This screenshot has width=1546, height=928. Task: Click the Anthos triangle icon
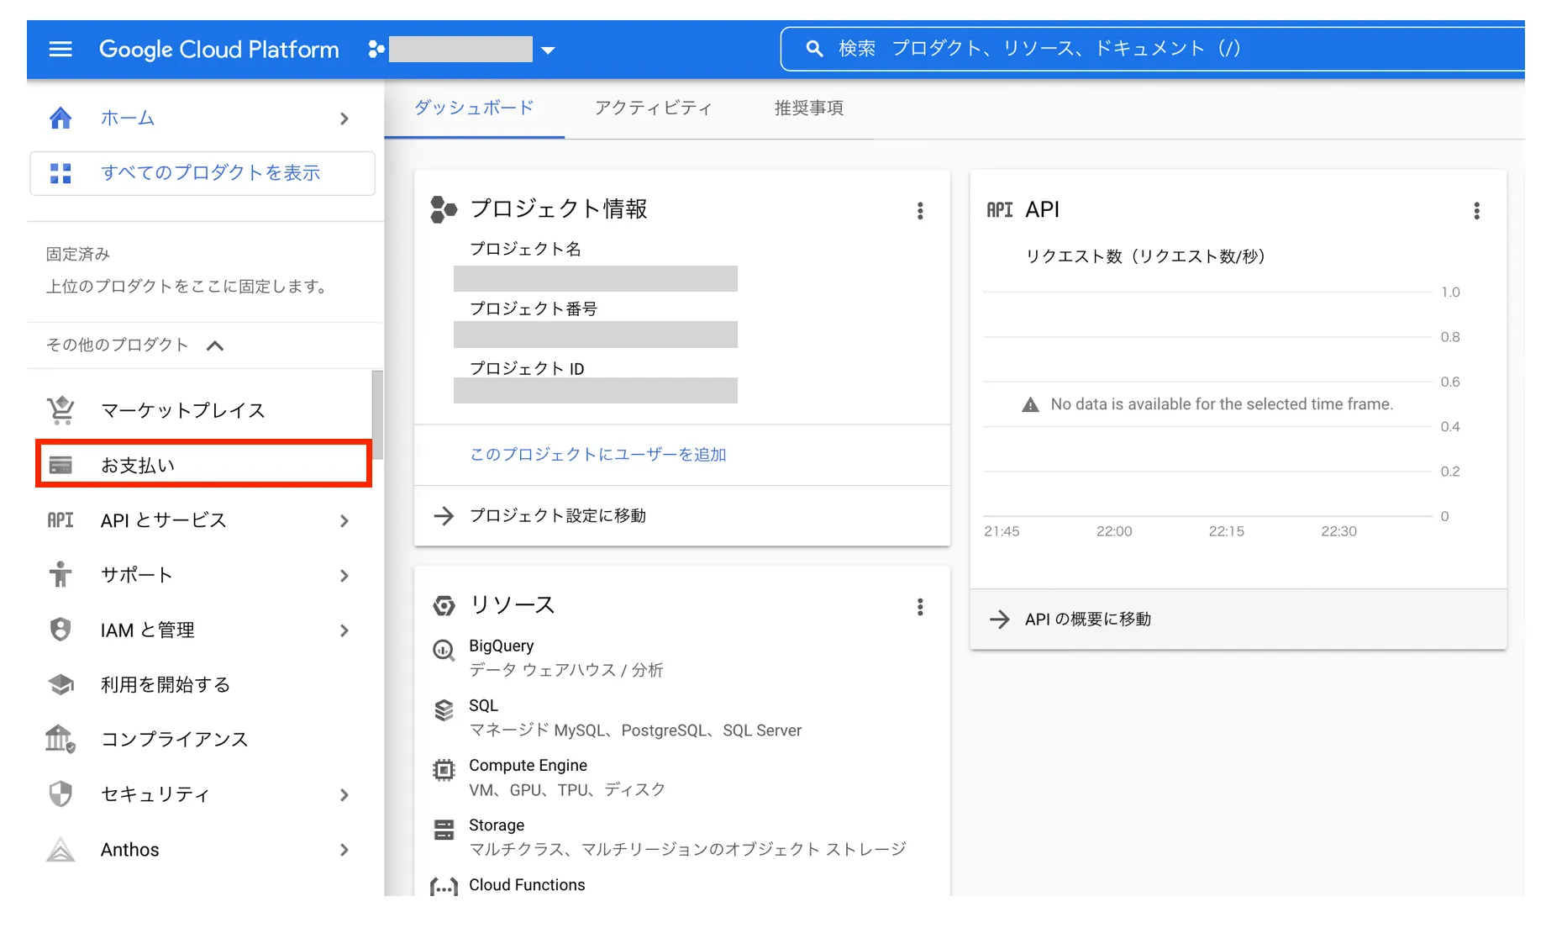click(x=60, y=849)
